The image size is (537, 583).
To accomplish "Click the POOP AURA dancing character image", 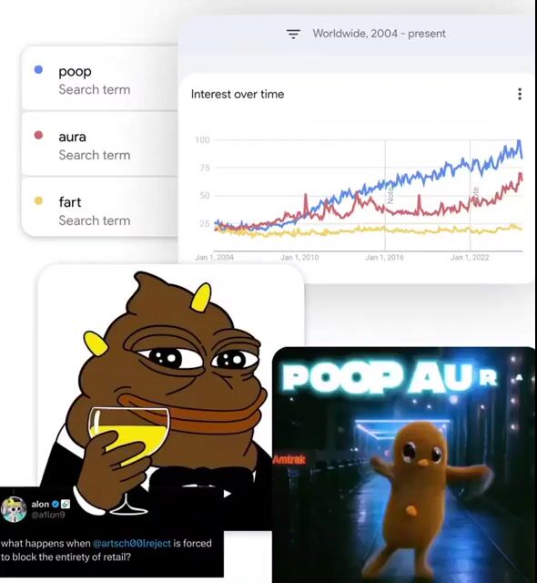I will coord(404,465).
